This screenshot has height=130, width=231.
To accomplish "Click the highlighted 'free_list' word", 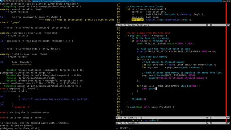I will pos(138,20).
